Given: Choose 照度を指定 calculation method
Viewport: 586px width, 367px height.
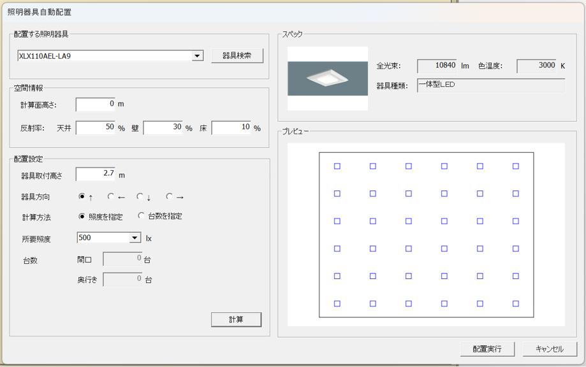Looking at the screenshot, I should coord(82,217).
